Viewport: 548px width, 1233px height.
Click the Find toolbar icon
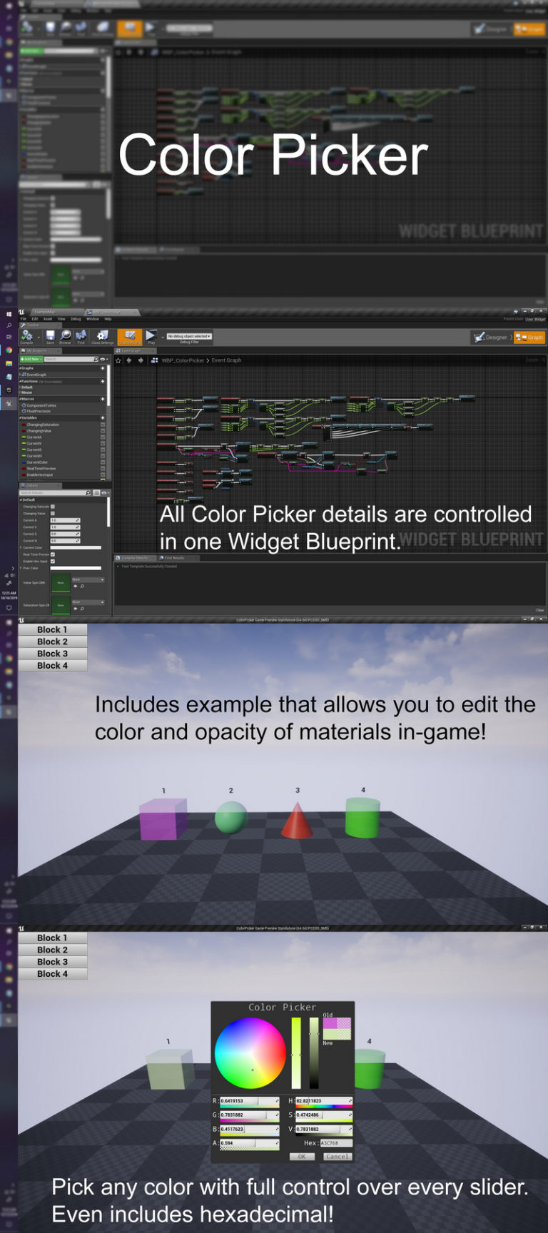point(81,337)
